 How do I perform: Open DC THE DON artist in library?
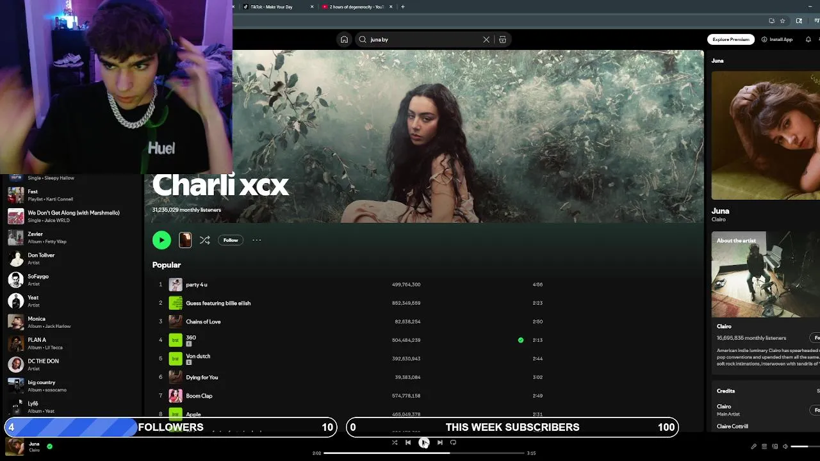pos(72,364)
